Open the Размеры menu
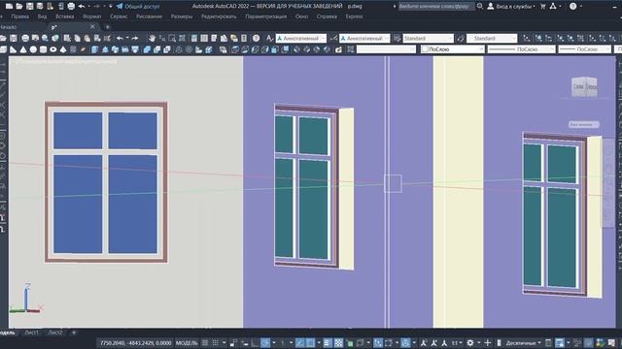 point(182,16)
